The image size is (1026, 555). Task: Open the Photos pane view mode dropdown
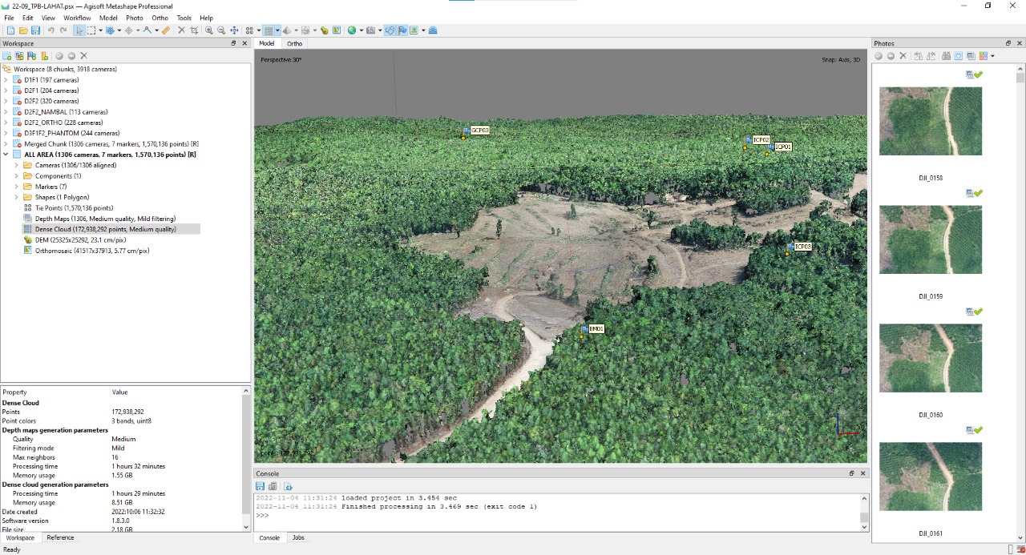point(992,56)
